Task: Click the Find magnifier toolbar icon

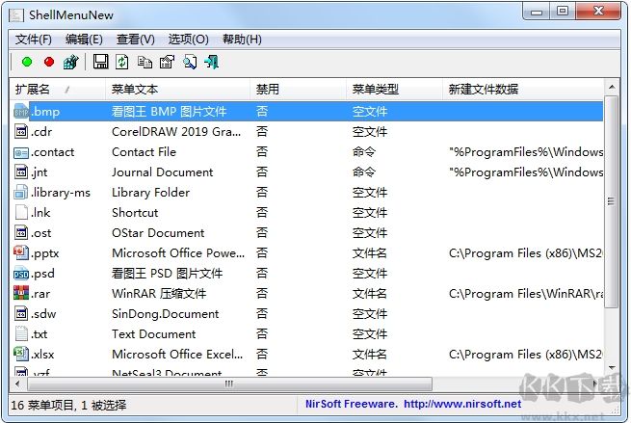Action: 190,62
